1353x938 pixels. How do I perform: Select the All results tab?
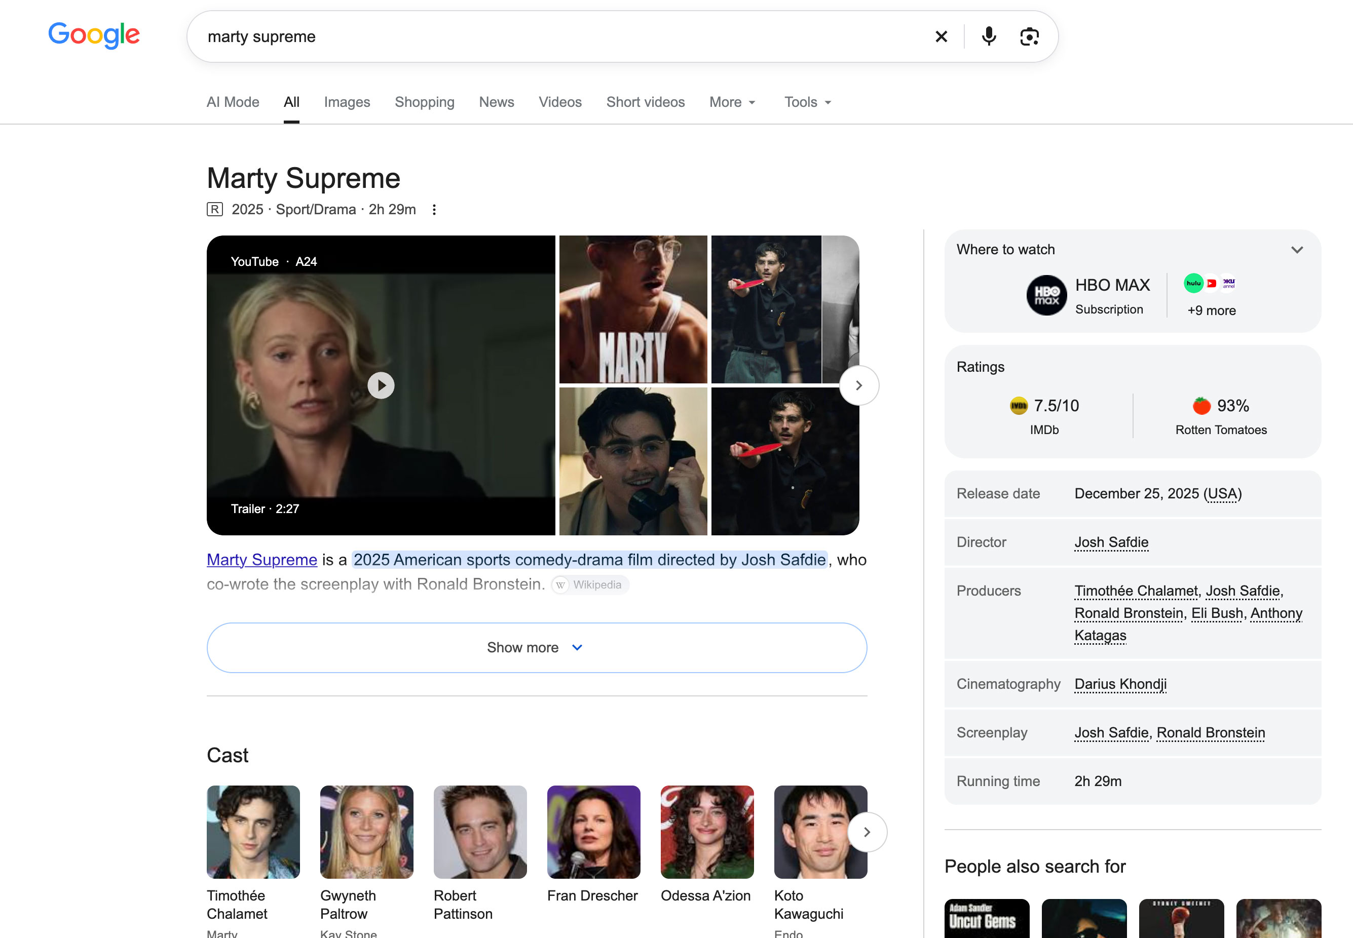tap(292, 102)
